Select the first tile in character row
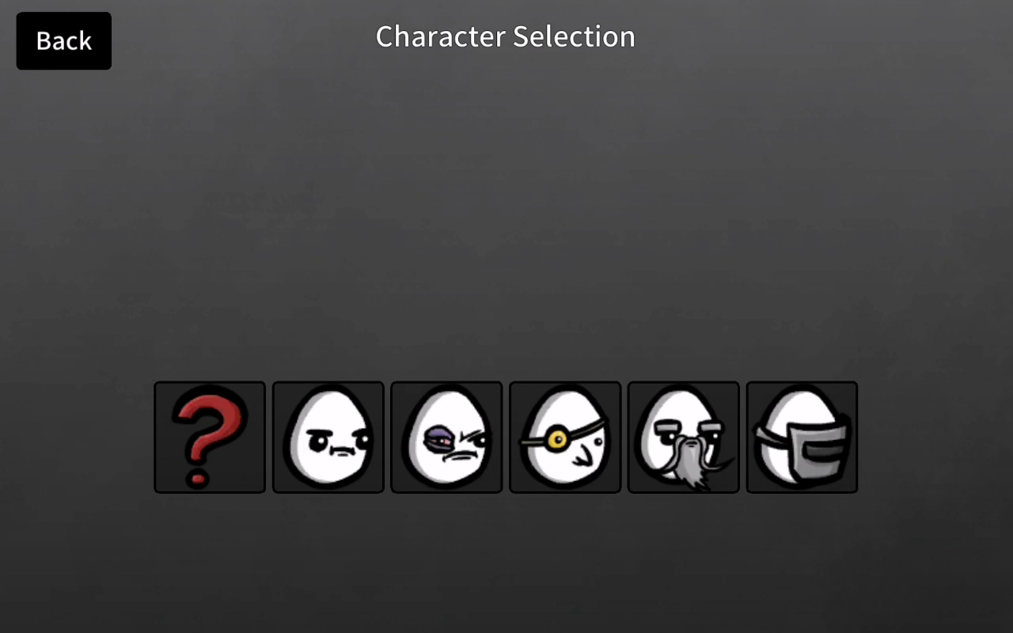Screen dimensions: 1013x633 click(x=210, y=437)
